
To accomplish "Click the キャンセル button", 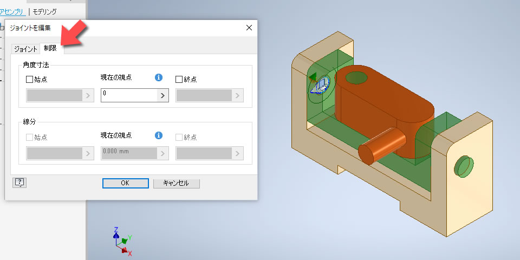I will click(x=177, y=183).
